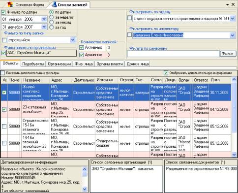238x193 pixels.
Task: Uncheck the Жилой комплекс row checkbox
Action: coord(4,93)
